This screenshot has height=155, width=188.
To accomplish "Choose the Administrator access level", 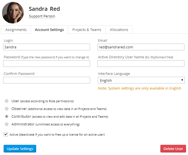I will coord(7,124).
